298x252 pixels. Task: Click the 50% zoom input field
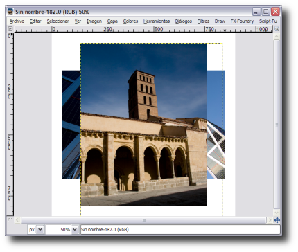point(59,230)
